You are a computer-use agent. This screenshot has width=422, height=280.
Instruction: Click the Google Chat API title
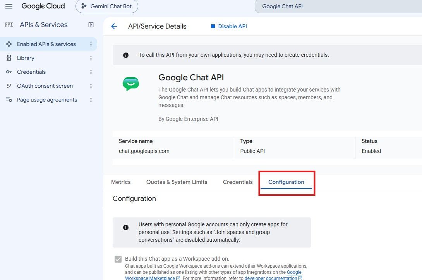[x=191, y=78]
